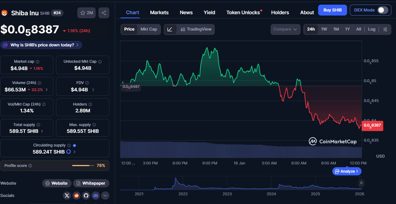Viewport: 396px width, 204px height.
Task: Click the Profile score progress bar
Action: (x=83, y=165)
